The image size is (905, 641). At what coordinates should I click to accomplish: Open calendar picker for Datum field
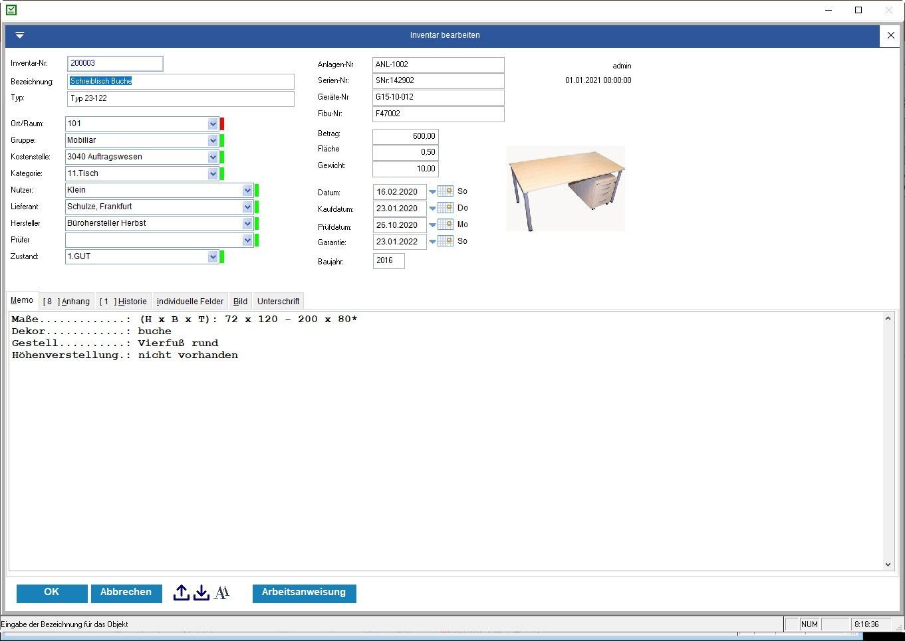[446, 191]
